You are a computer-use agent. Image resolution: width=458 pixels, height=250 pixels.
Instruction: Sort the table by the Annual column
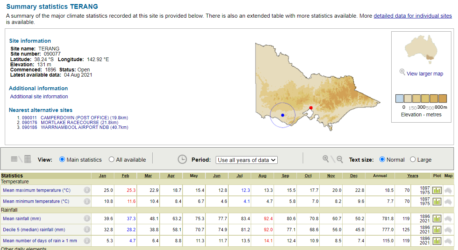click(380, 176)
